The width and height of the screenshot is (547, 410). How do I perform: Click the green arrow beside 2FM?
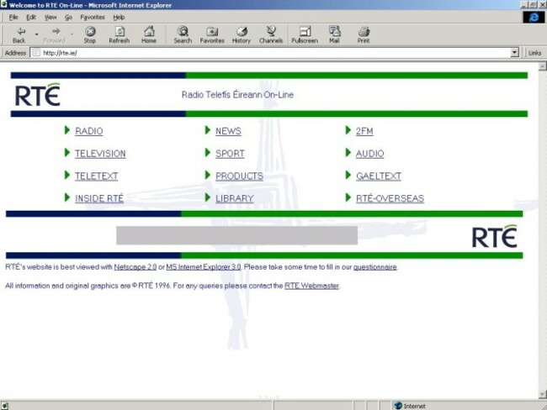pos(348,130)
